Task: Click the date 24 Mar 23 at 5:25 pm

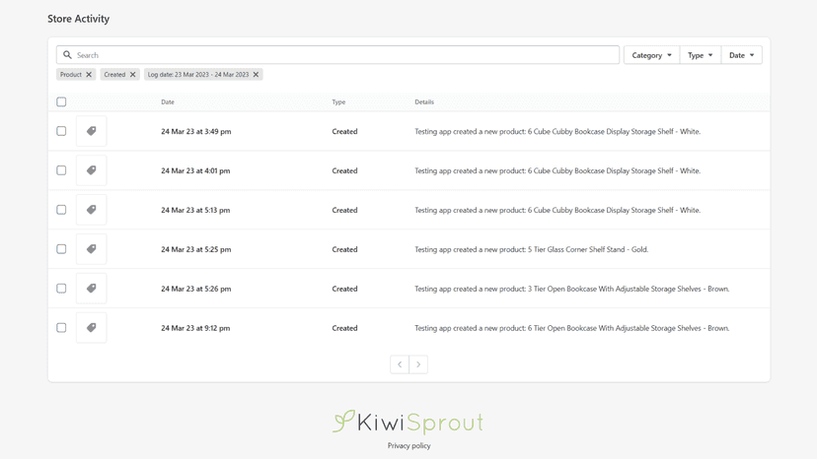Action: click(196, 249)
